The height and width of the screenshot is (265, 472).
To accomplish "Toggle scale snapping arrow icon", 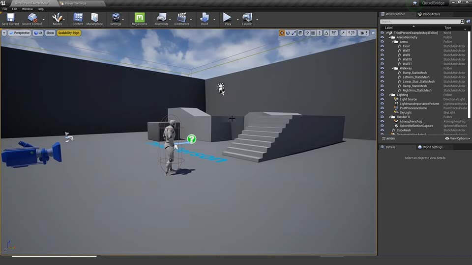I will pyautogui.click(x=343, y=33).
